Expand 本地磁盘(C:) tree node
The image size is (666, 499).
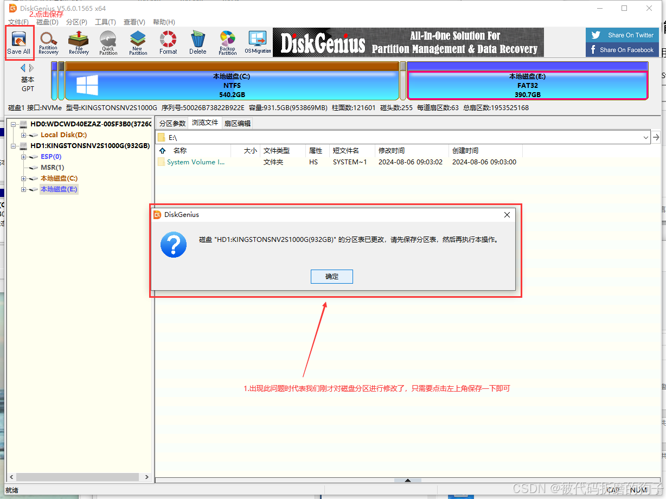[23, 178]
